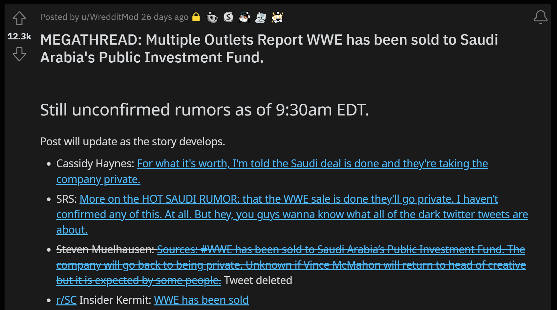Open the Cassidy Haynes Saudi deal link
Viewport: 557px width, 310px height.
312,164
